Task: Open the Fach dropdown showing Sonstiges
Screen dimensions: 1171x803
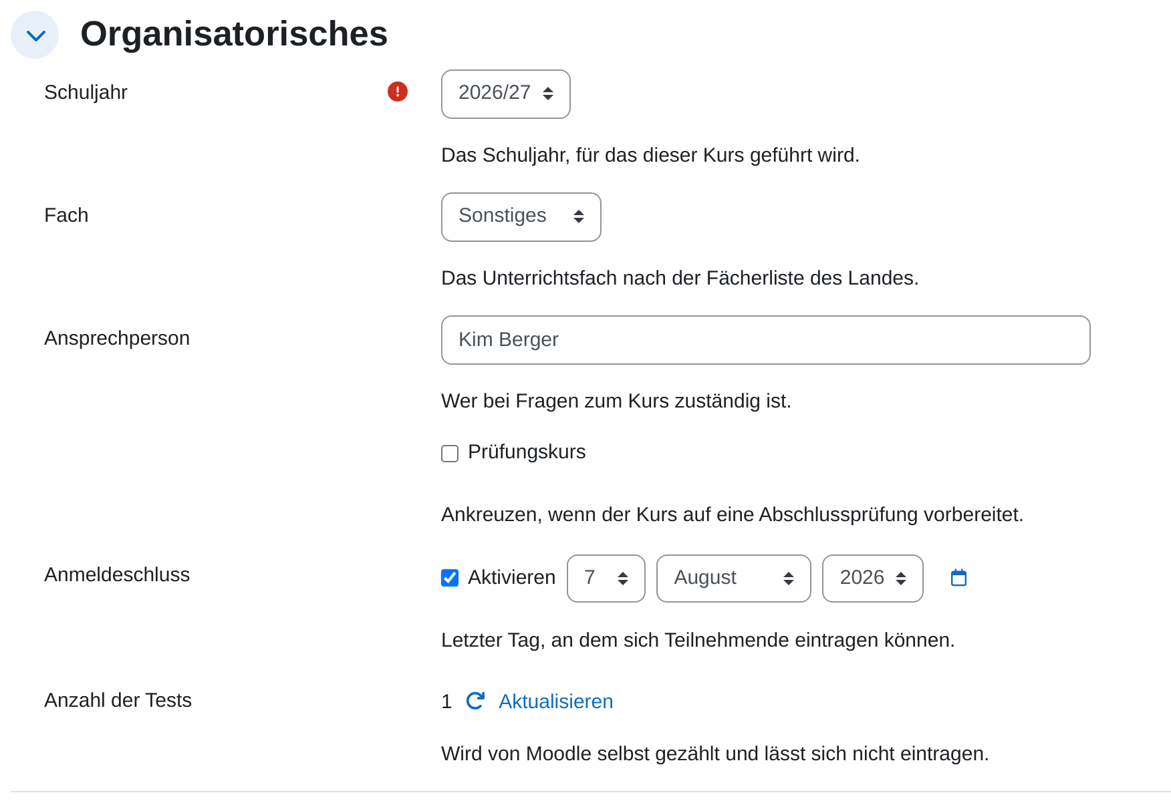Action: click(x=521, y=217)
